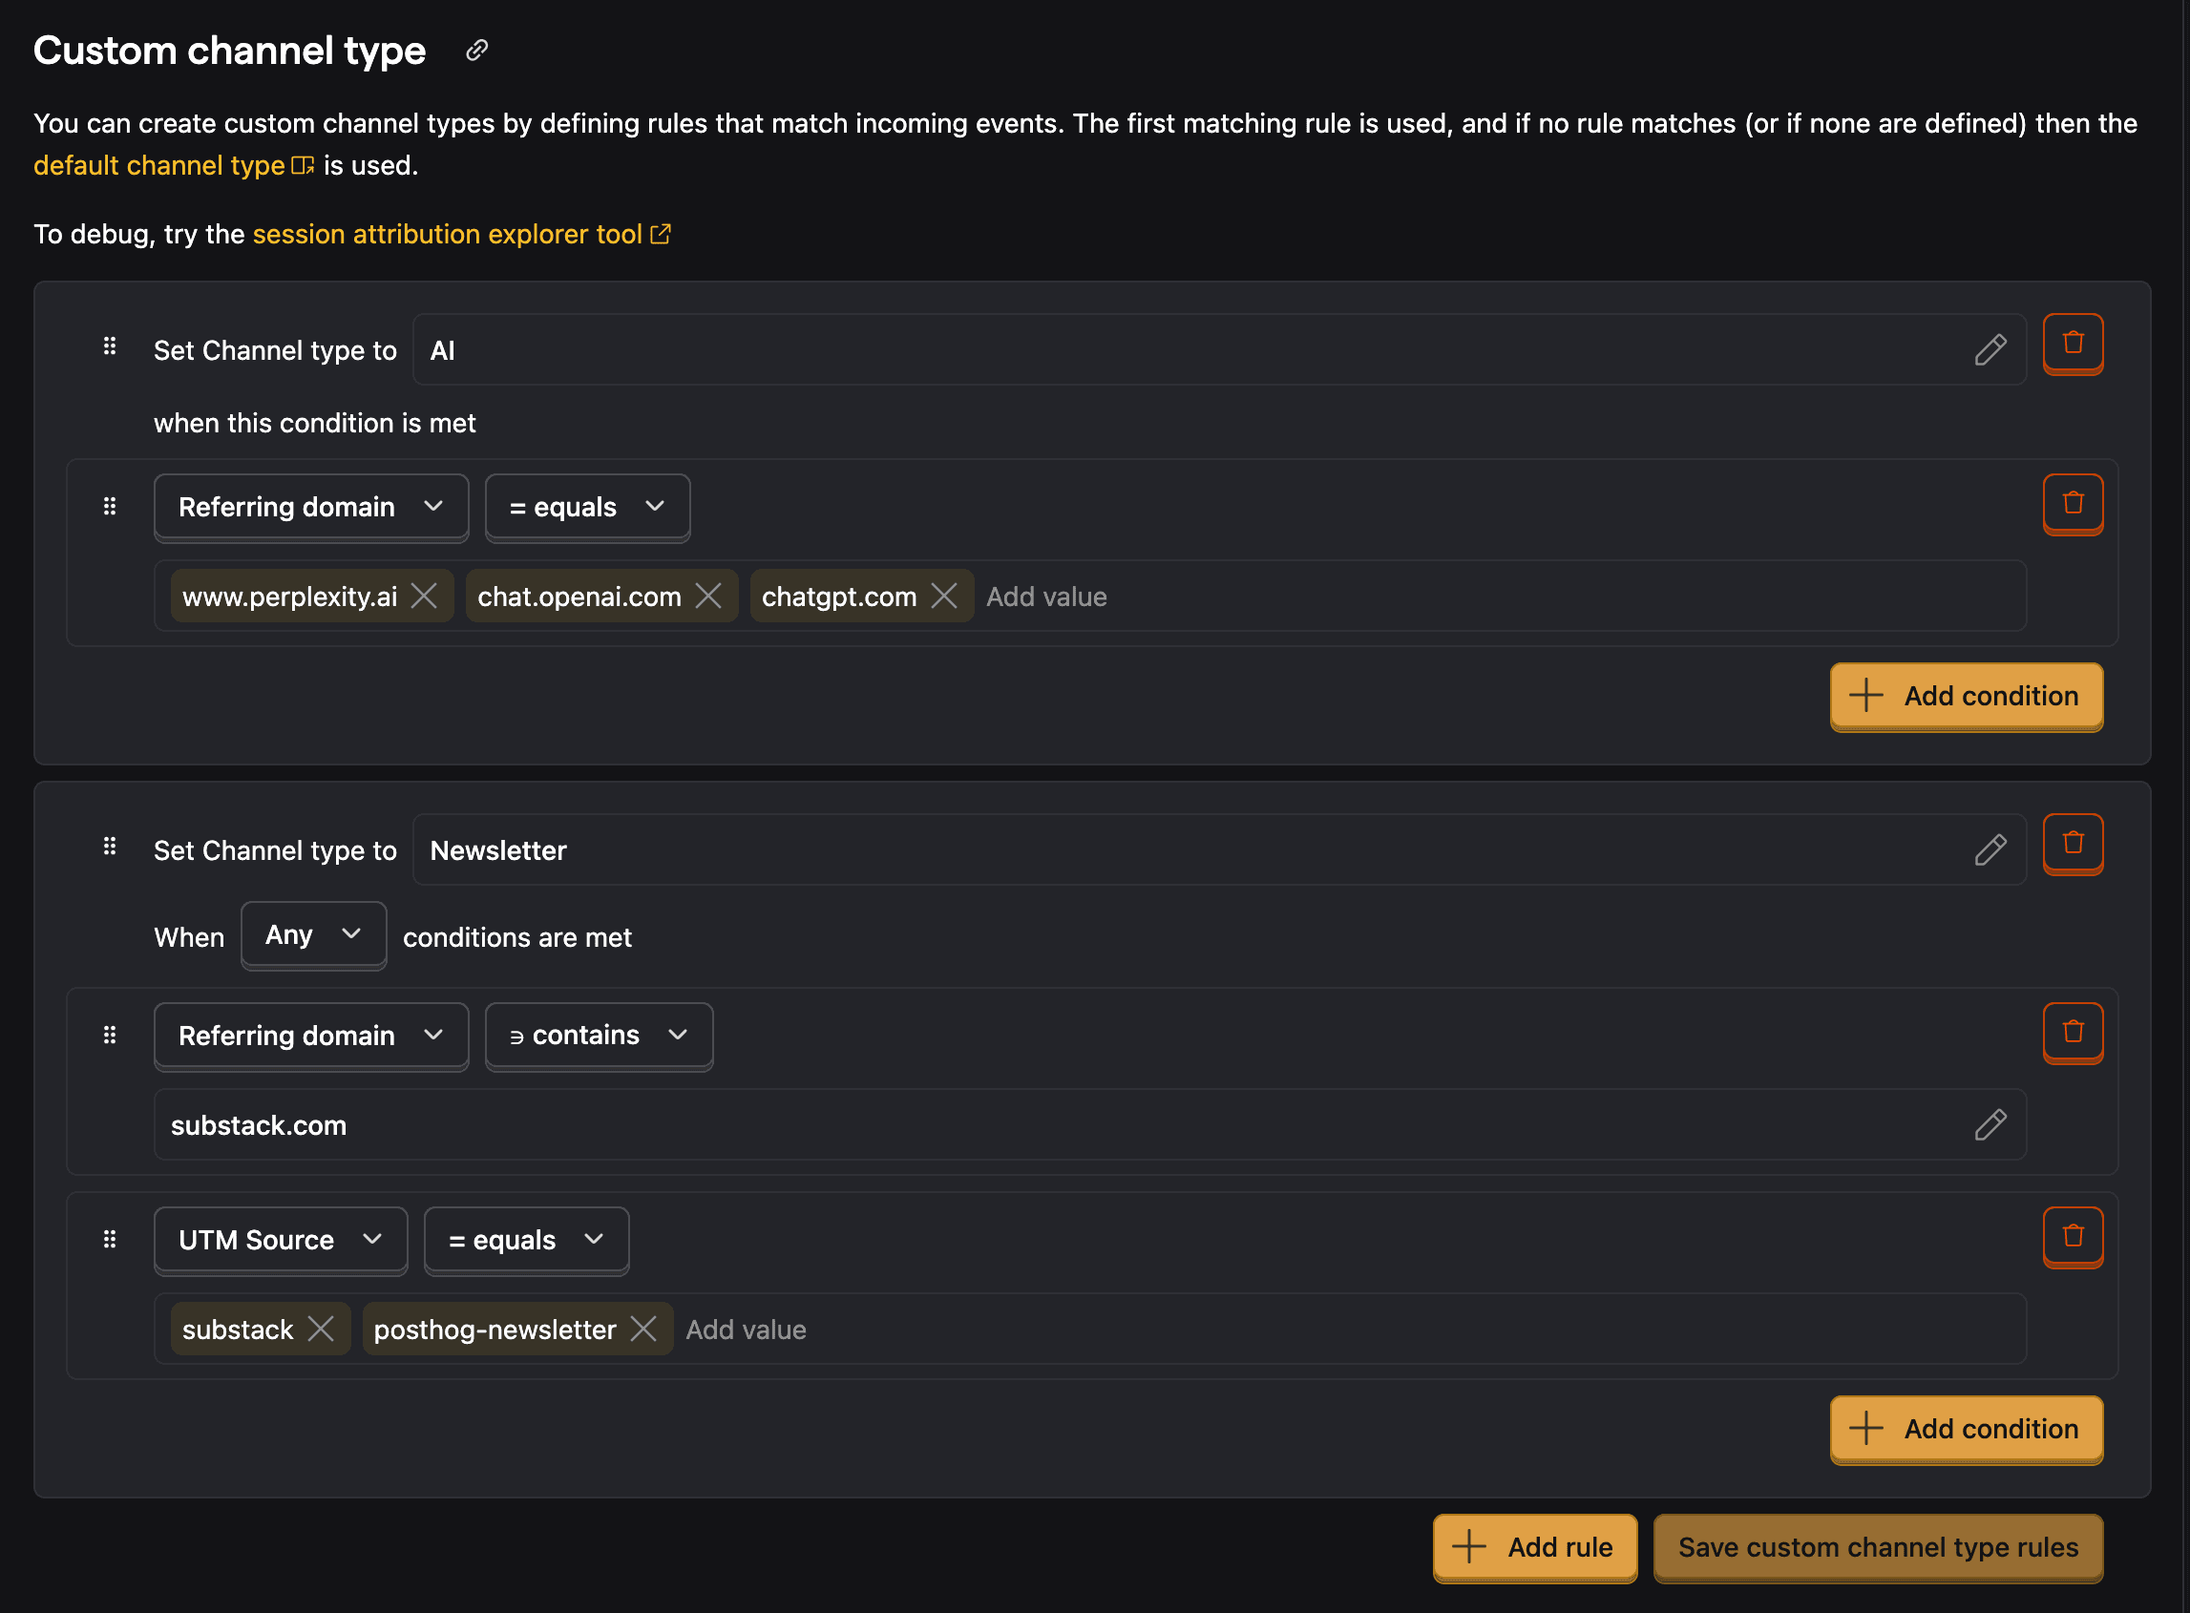Save custom channel type rules
The width and height of the screenshot is (2190, 1613).
click(x=1878, y=1547)
